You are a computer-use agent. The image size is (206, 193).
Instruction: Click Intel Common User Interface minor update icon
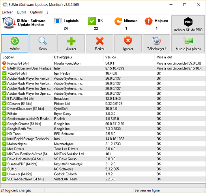click(4, 68)
